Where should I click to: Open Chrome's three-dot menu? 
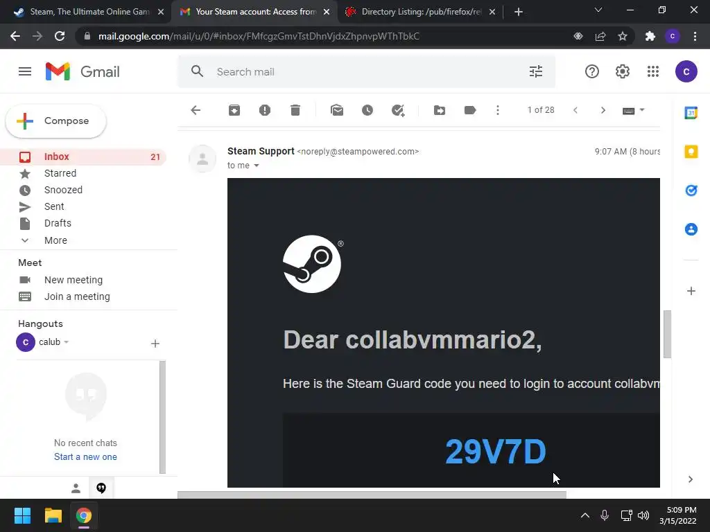click(x=695, y=36)
